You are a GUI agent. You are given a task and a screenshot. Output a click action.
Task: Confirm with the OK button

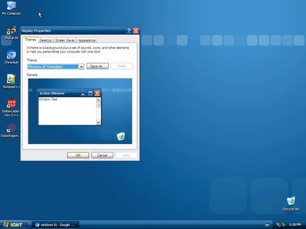tap(78, 155)
